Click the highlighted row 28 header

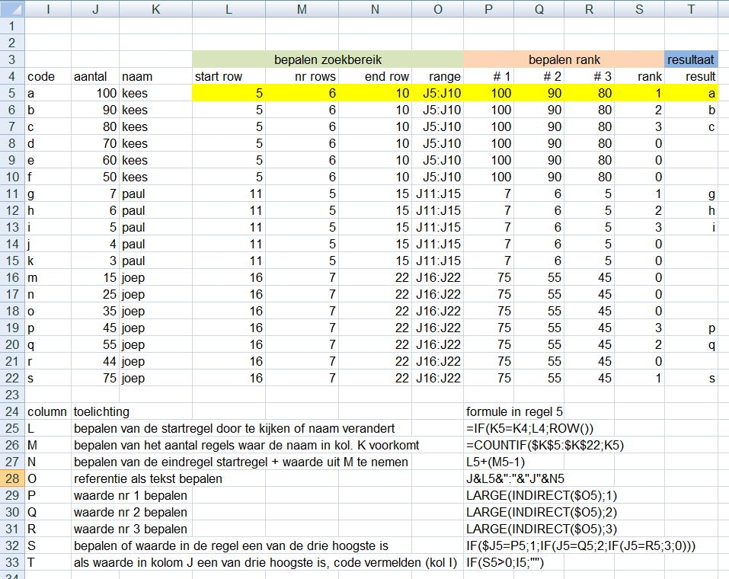coord(12,478)
